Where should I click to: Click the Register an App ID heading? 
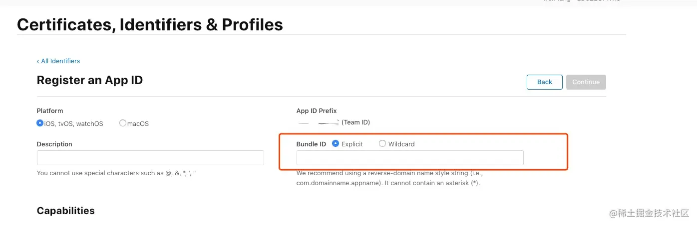click(90, 80)
